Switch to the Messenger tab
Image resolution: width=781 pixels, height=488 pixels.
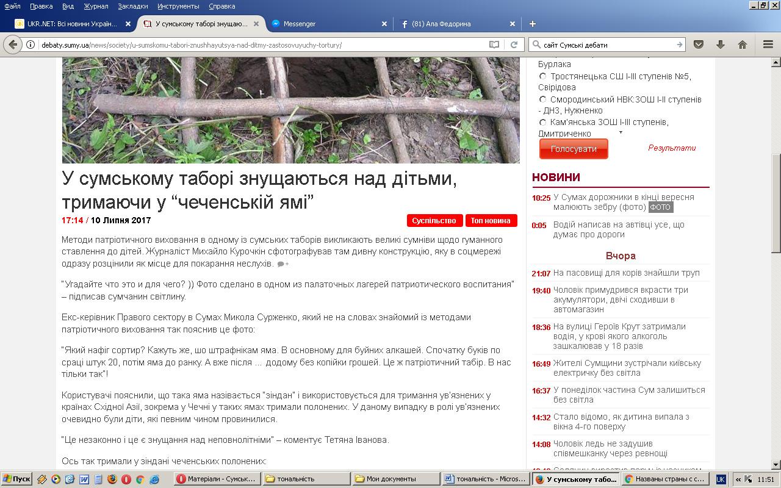[x=329, y=24]
